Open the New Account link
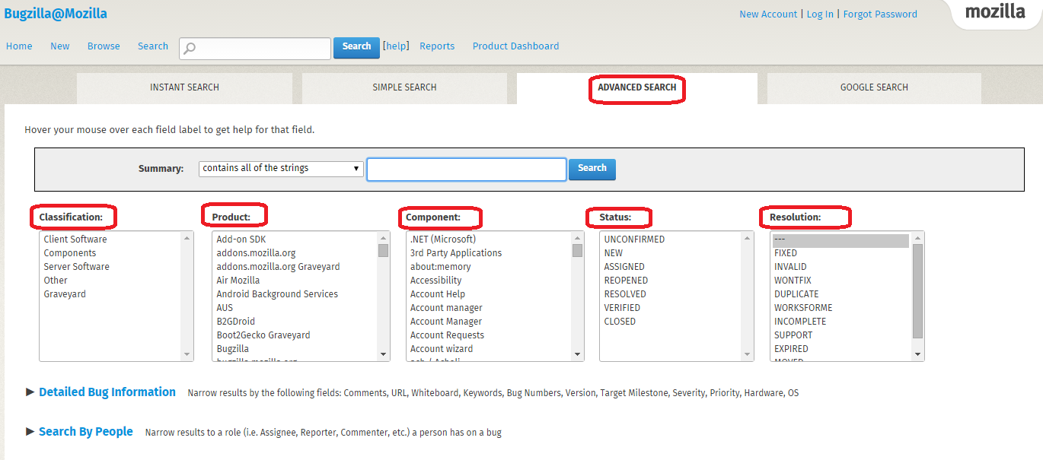Viewport: 1043px width, 460px height. [x=768, y=14]
